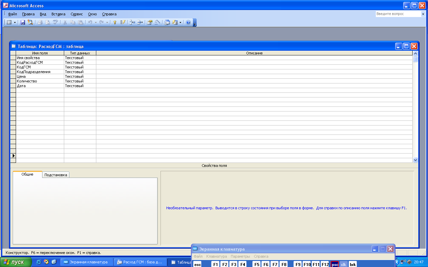
Task: Click the Copy toolbar icon
Action: 73,22
